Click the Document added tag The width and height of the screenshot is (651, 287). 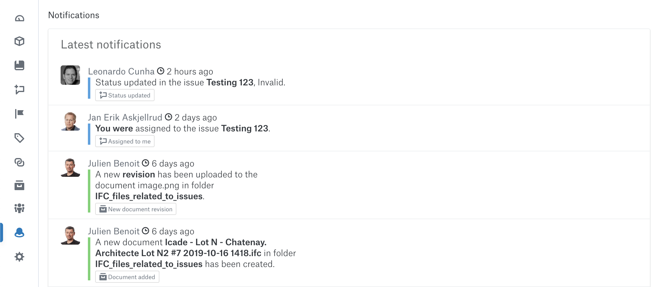tap(127, 277)
